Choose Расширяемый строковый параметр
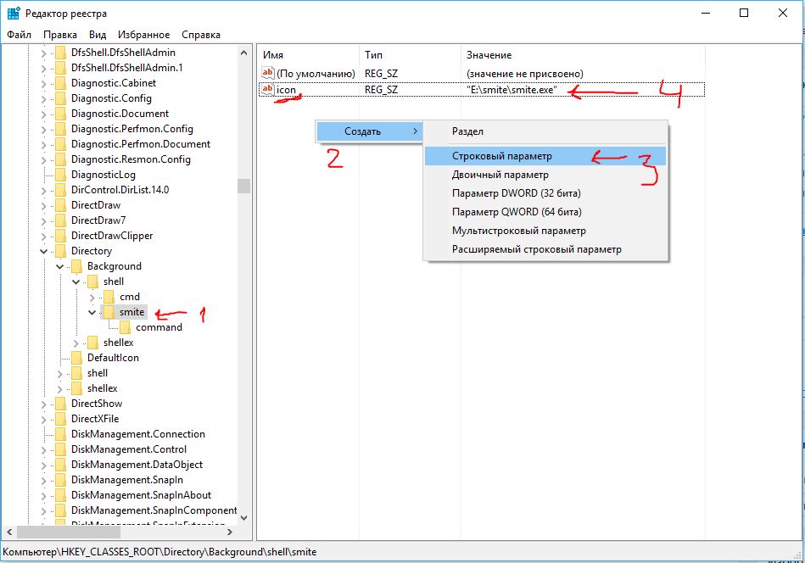The height and width of the screenshot is (563, 805). (545, 249)
